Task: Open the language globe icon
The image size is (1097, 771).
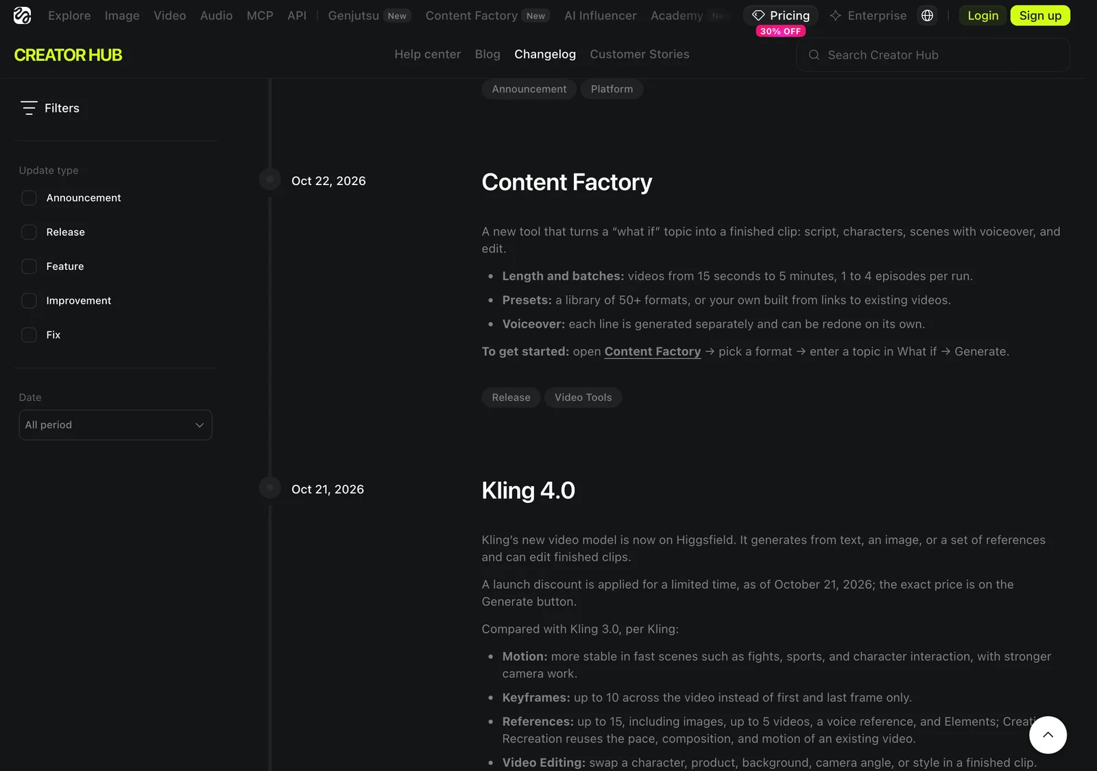Action: pyautogui.click(x=927, y=15)
